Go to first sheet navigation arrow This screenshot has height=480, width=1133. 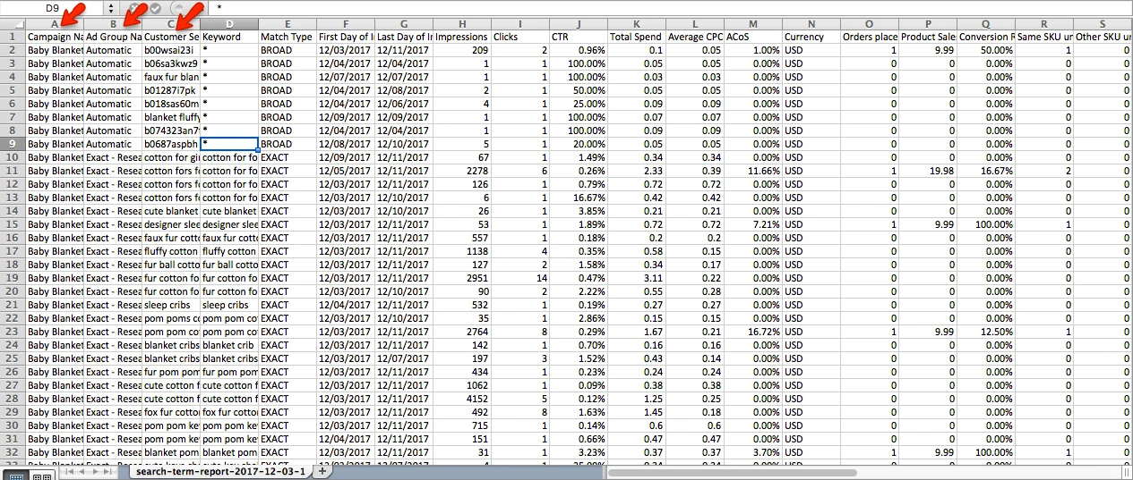pyautogui.click(x=68, y=472)
